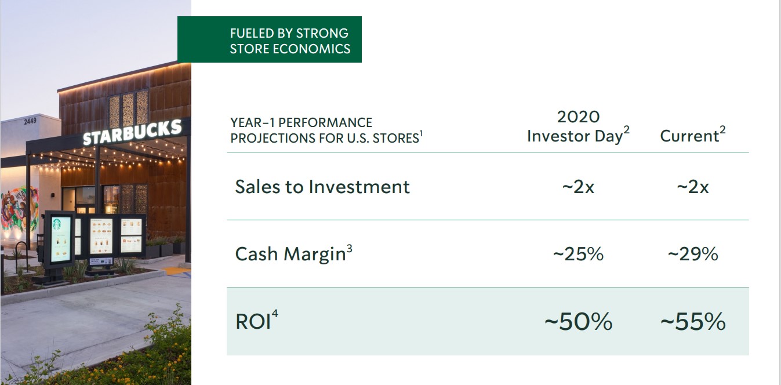Click the ~2x value under Current column
The image size is (781, 385).
[692, 187]
